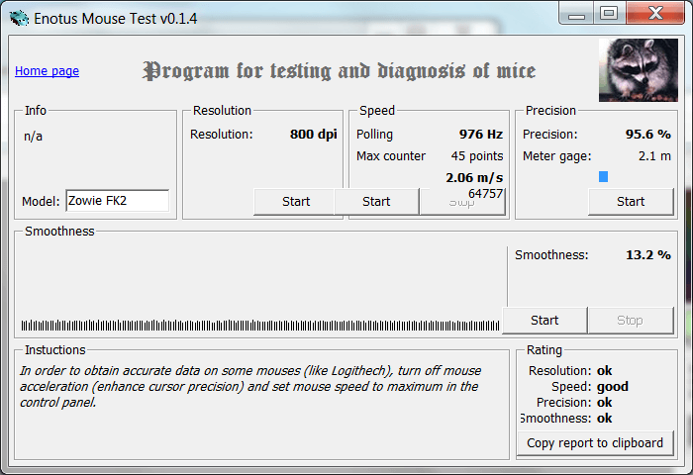Click the 976 Hz polling value
Screen dimensions: 693x475
pyautogui.click(x=480, y=135)
